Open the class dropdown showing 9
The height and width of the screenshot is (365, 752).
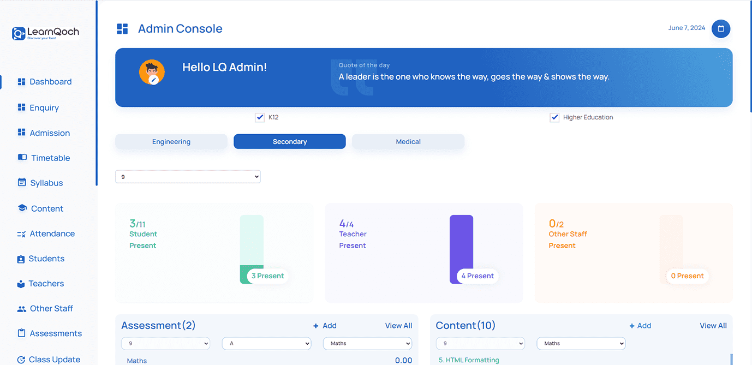[x=188, y=177]
